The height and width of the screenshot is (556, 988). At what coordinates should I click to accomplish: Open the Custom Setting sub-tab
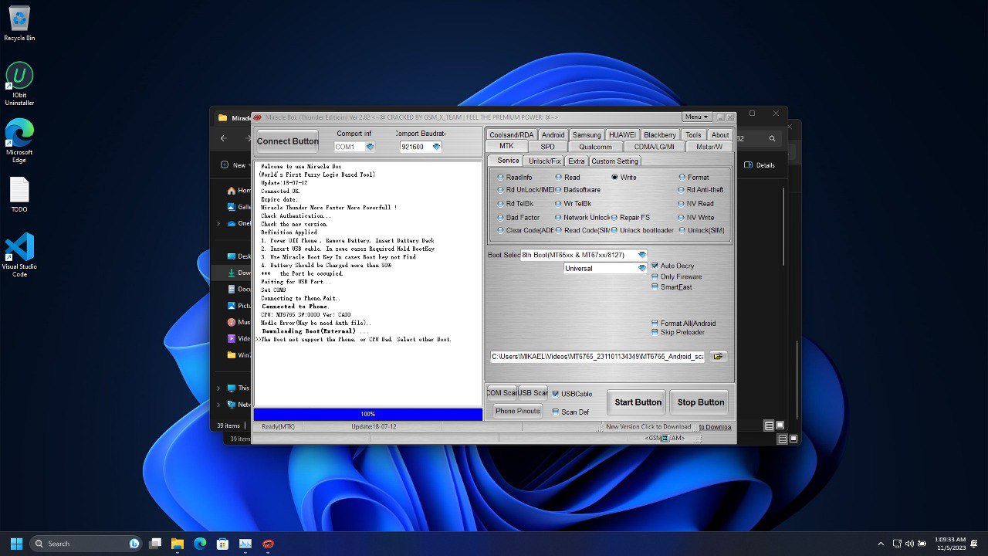point(615,161)
